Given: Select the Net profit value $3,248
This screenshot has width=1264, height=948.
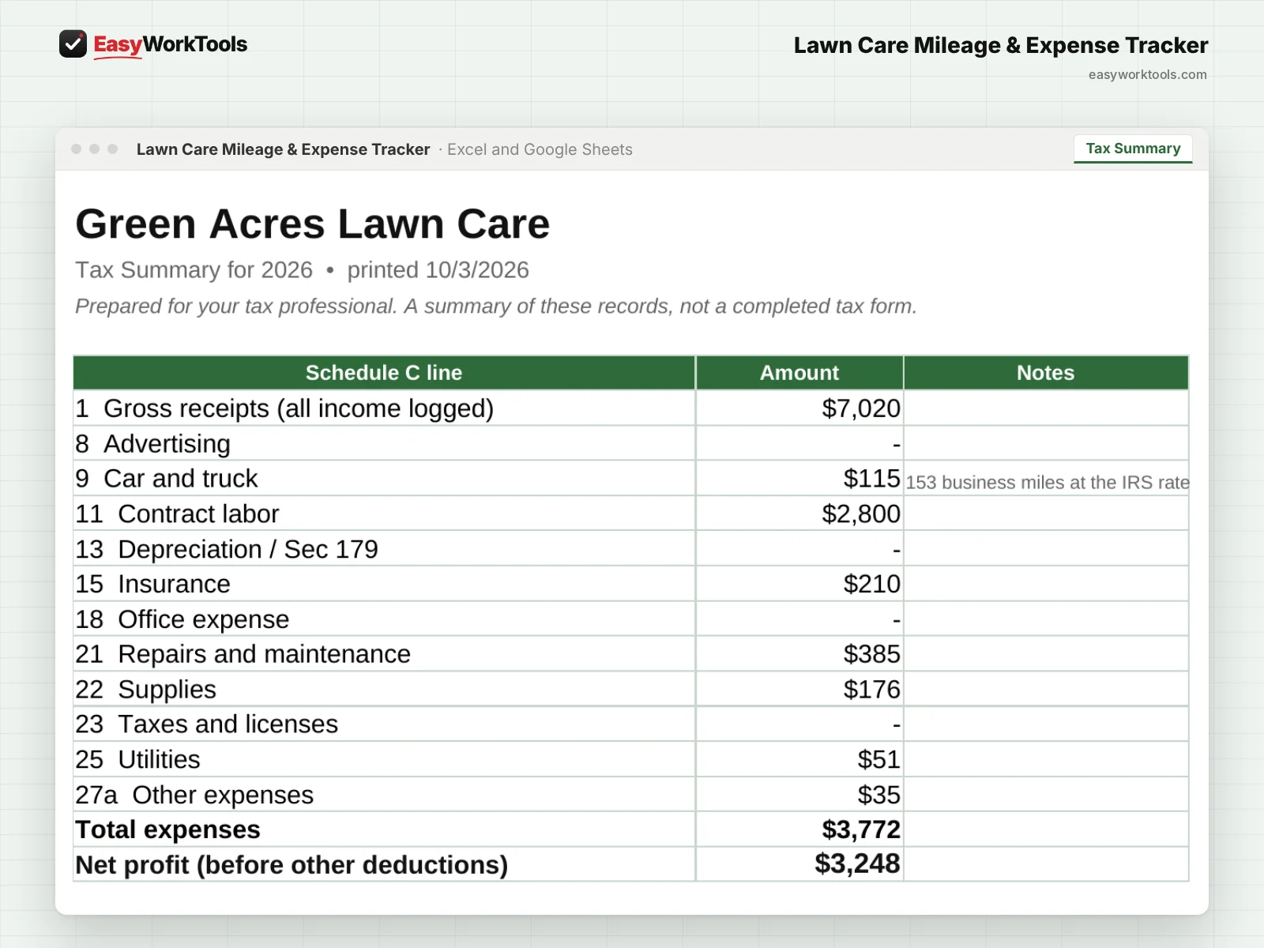Looking at the screenshot, I should click(857, 863).
